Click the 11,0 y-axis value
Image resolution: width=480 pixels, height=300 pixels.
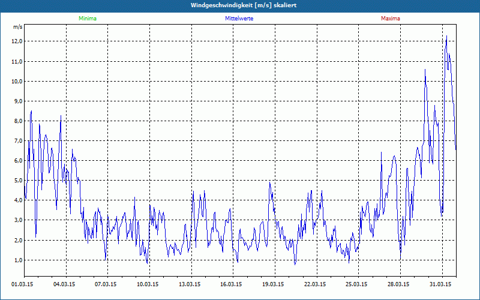pyautogui.click(x=18, y=62)
